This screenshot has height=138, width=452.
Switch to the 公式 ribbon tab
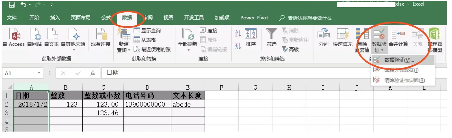pos(106,18)
